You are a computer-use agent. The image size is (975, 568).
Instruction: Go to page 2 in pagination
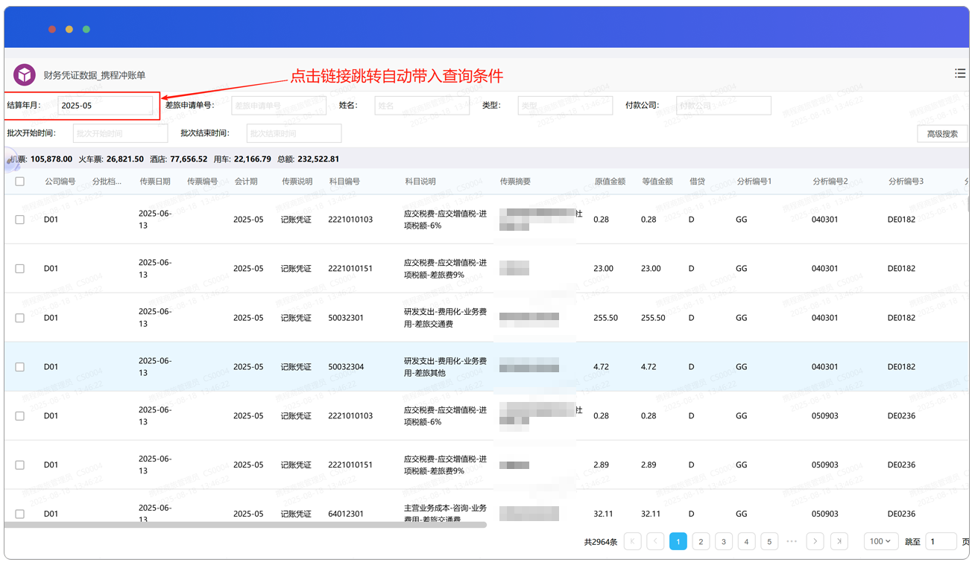[701, 541]
